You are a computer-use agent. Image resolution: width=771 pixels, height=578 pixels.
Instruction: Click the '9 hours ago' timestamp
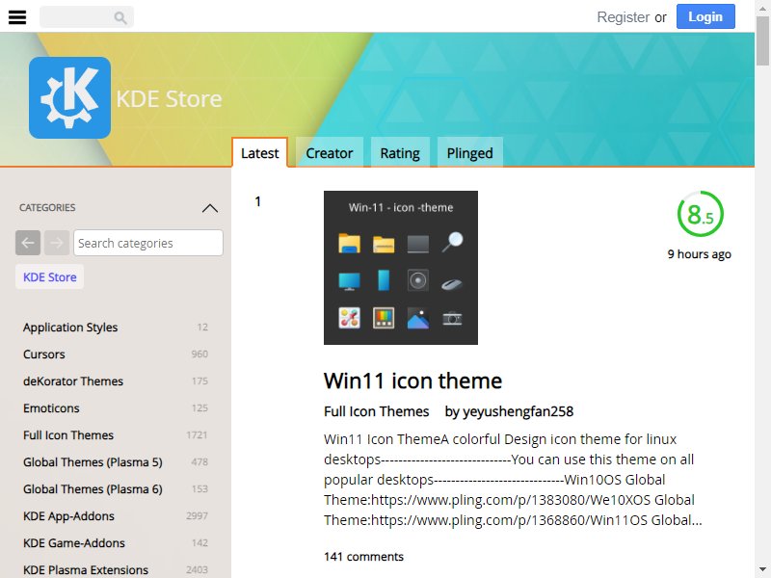click(700, 254)
